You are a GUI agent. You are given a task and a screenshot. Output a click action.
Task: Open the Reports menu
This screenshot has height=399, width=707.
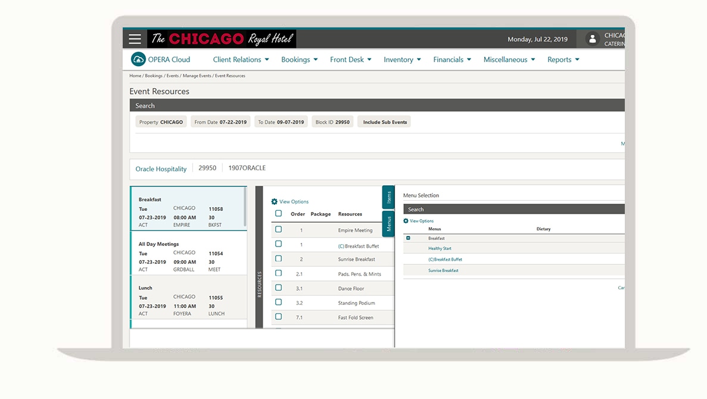(563, 60)
